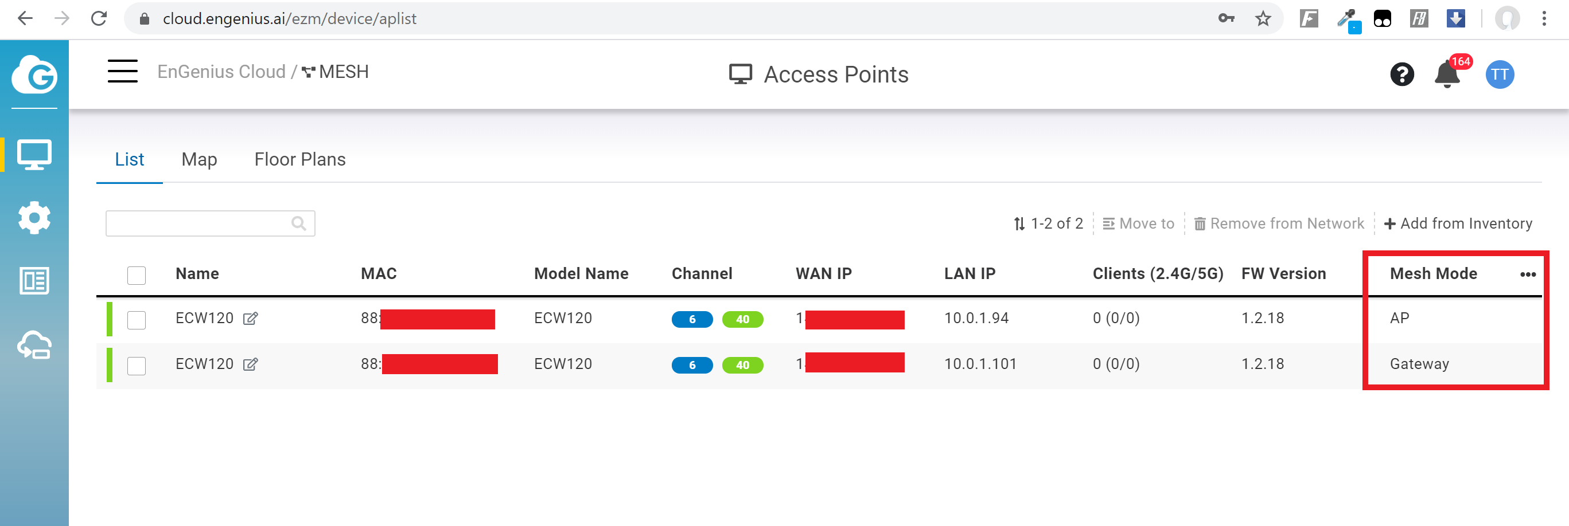Click the Chrome profile avatar
The width and height of the screenshot is (1569, 526).
[1507, 19]
